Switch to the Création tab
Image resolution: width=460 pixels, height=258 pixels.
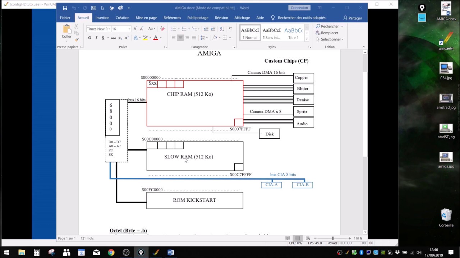[x=122, y=18]
